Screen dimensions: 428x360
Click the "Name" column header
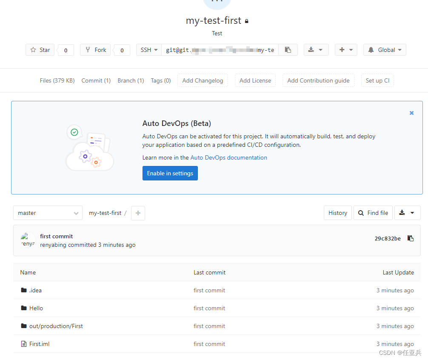click(x=28, y=272)
